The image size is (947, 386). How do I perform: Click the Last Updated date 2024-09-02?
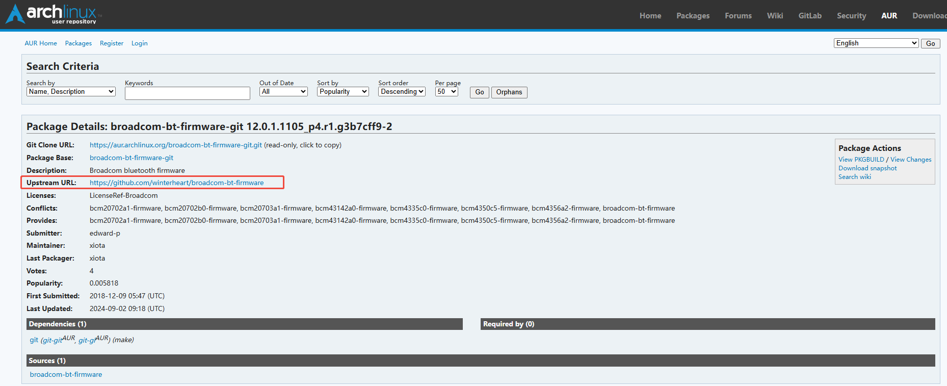pyautogui.click(x=127, y=309)
